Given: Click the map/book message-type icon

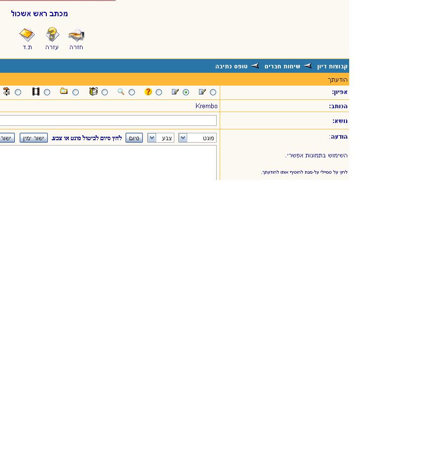Looking at the screenshot, I should (94, 91).
